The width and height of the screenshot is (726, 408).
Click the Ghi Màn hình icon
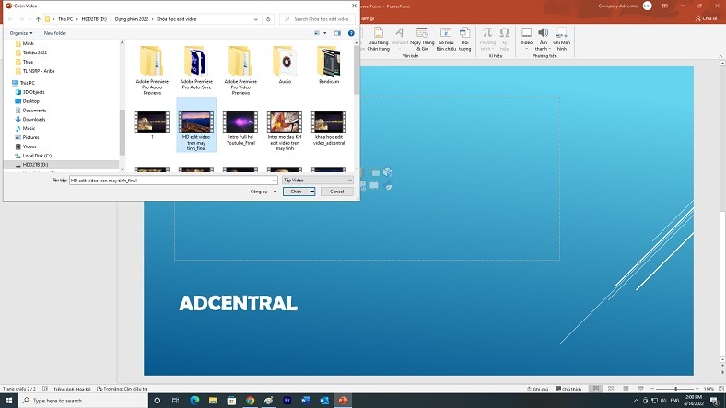(562, 33)
